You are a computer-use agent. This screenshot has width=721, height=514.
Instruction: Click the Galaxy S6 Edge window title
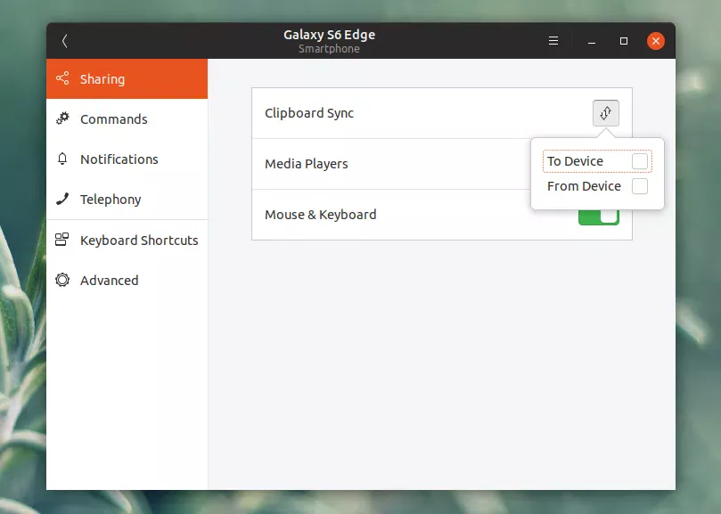tap(329, 35)
